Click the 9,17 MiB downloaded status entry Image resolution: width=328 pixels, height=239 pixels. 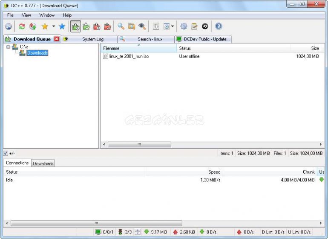tap(155, 232)
